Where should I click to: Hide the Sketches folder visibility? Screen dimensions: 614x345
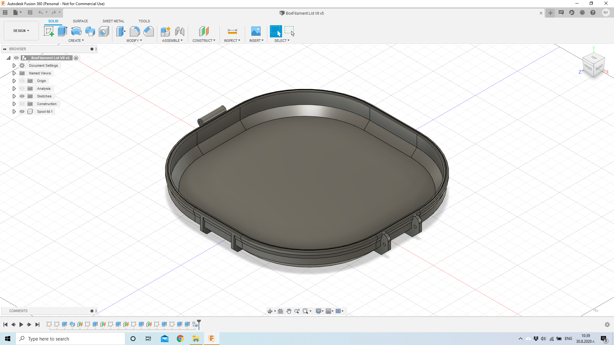click(x=22, y=96)
